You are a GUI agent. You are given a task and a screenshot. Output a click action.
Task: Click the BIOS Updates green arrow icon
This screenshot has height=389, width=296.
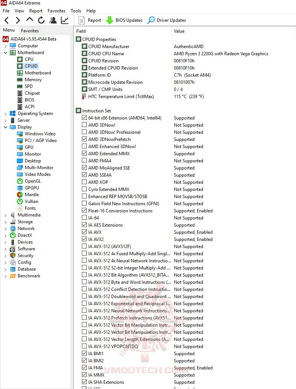[110, 20]
